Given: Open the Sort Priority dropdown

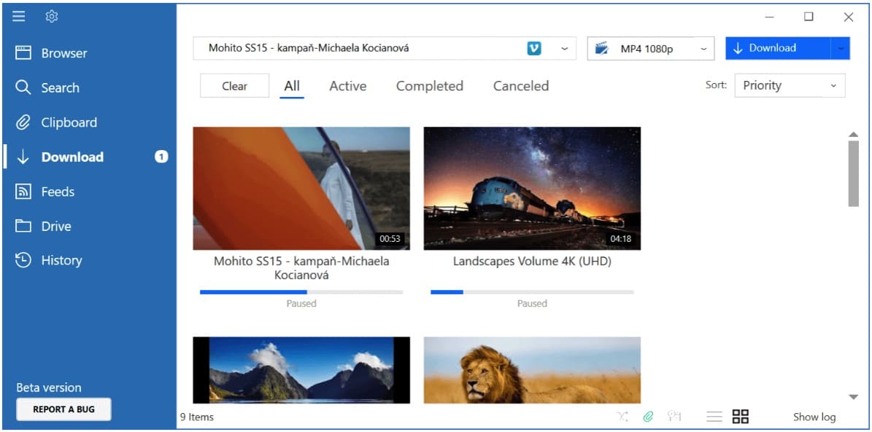Looking at the screenshot, I should (789, 85).
